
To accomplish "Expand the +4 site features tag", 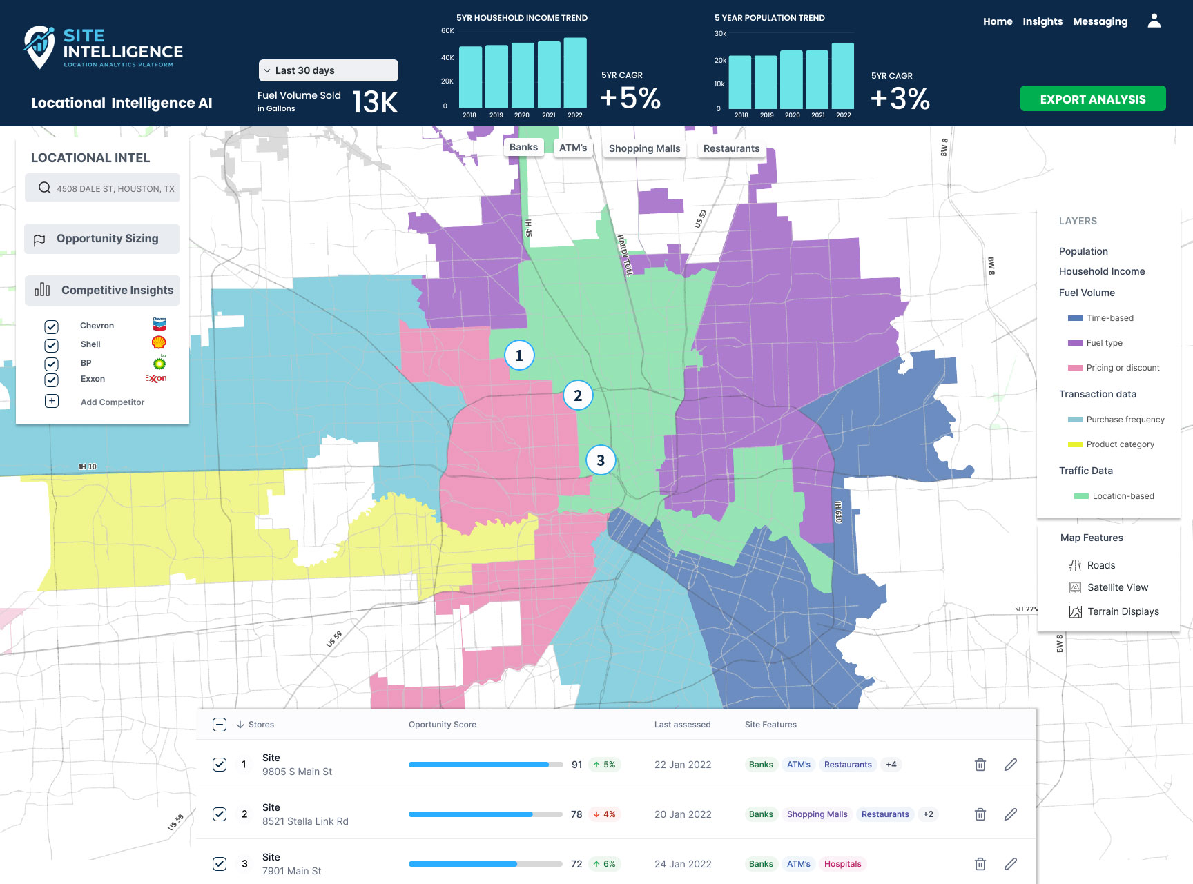I will click(x=891, y=764).
